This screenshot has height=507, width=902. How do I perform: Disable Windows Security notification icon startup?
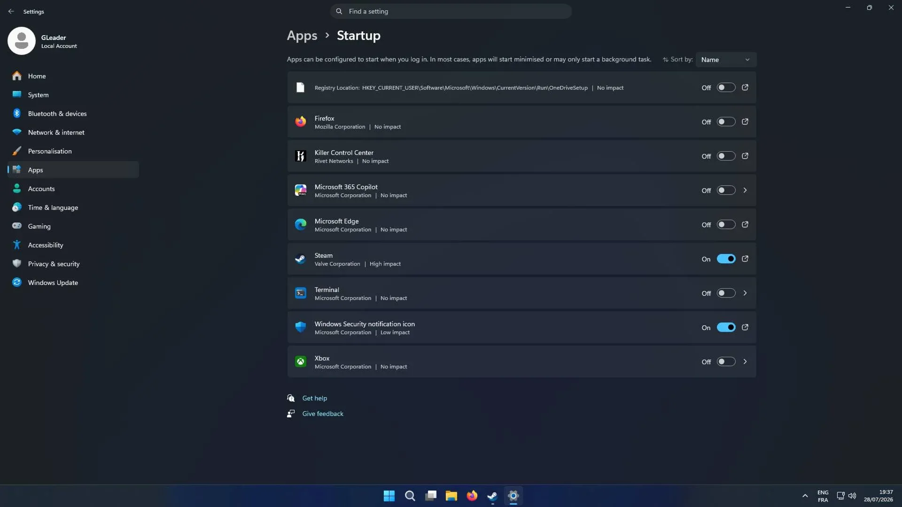(x=726, y=328)
